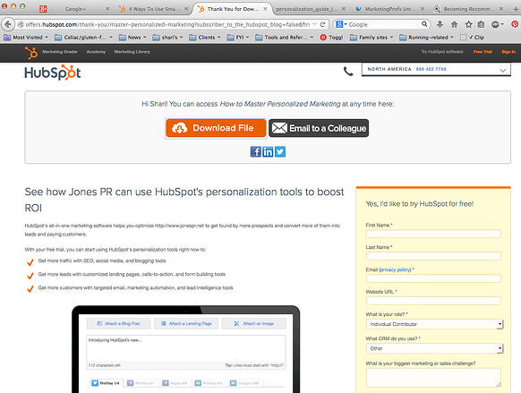This screenshot has height=393, width=521.
Task: Click the First Name input field
Action: [433, 234]
